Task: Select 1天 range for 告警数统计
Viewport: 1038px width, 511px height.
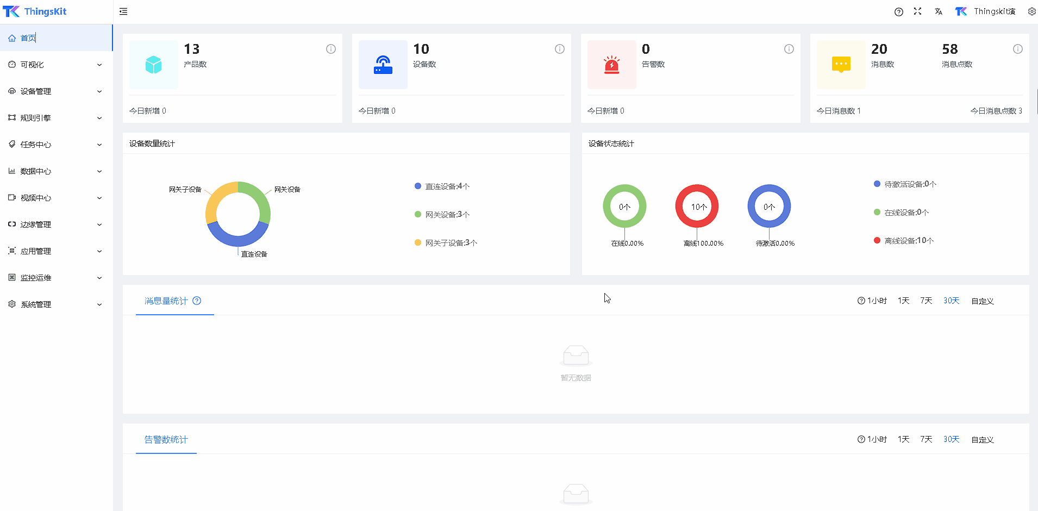Action: point(904,439)
